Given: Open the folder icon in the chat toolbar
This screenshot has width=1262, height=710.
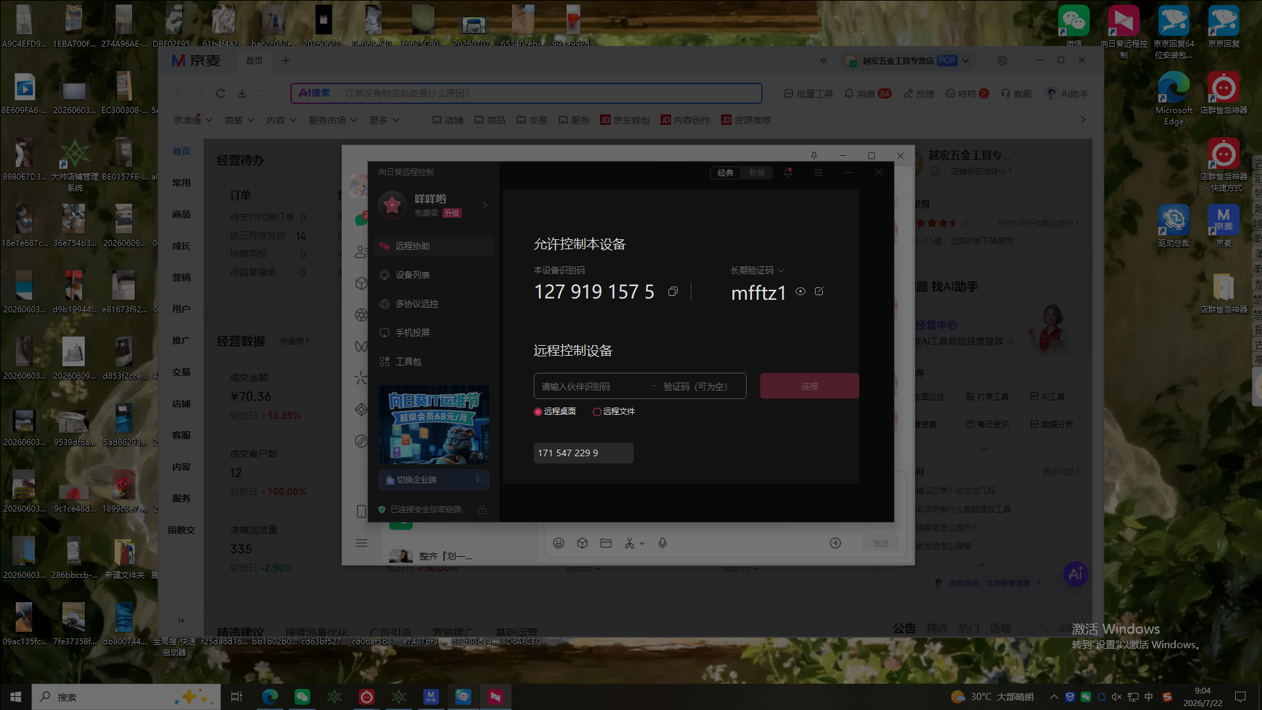Looking at the screenshot, I should pos(606,543).
